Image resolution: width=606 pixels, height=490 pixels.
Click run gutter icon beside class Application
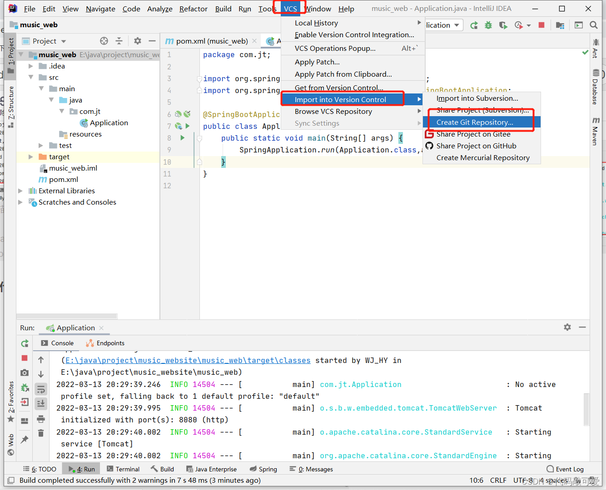point(187,126)
